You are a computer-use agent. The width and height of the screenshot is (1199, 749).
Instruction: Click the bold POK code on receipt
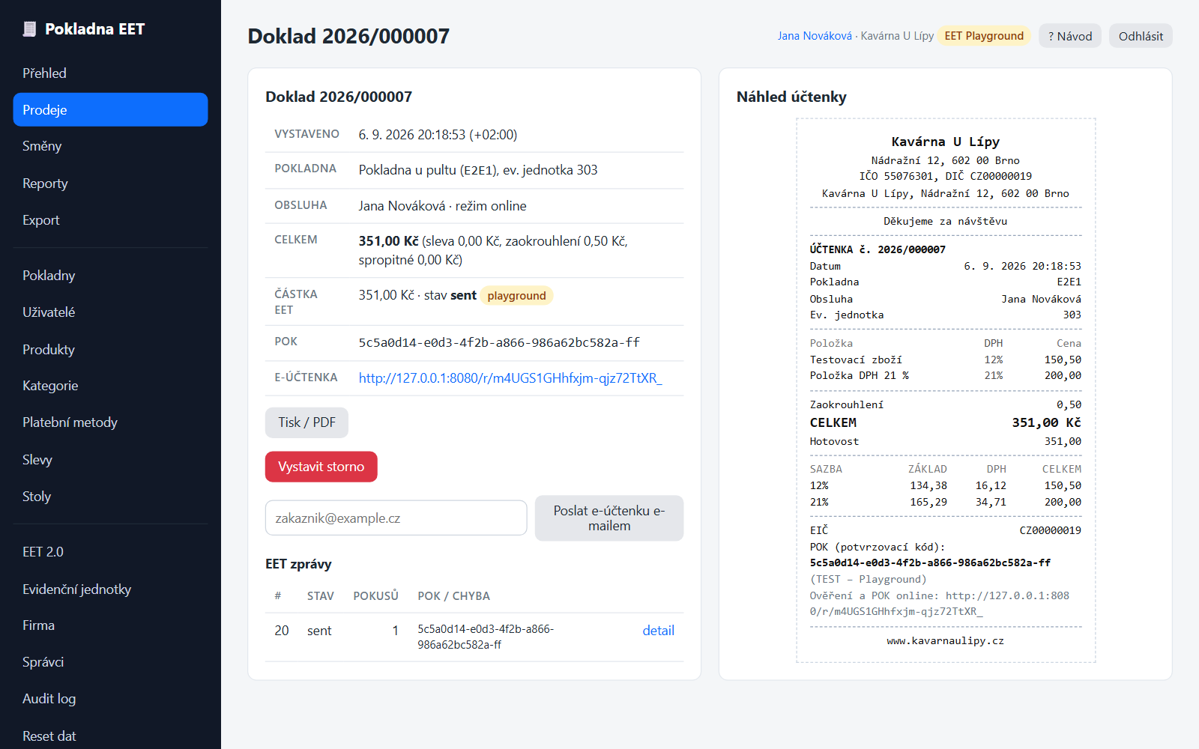tap(930, 562)
